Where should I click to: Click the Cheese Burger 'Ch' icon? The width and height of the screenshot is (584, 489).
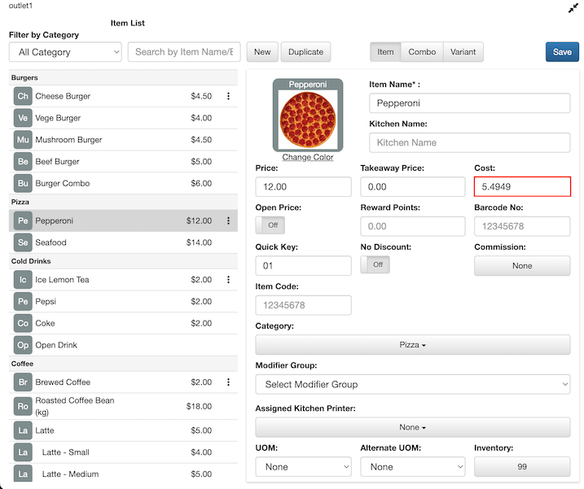tap(23, 96)
